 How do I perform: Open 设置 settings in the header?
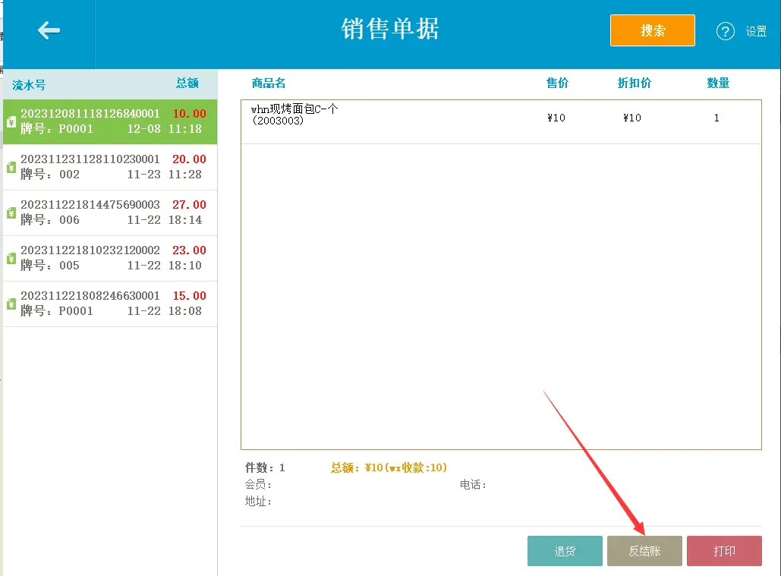click(756, 31)
